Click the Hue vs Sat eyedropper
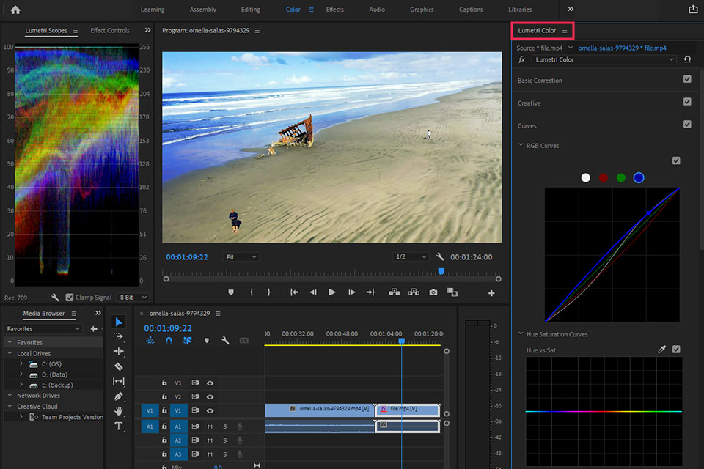704x469 pixels. [661, 350]
